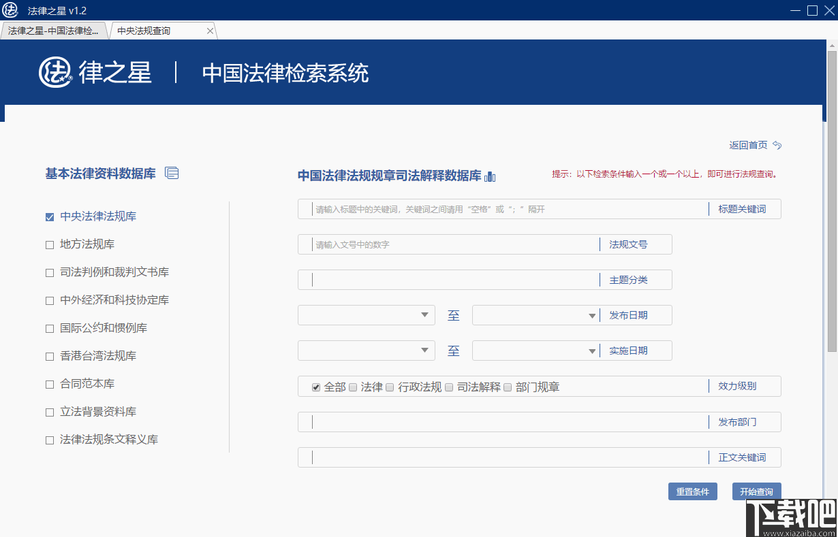Click the application icon in the title bar

(x=10, y=10)
